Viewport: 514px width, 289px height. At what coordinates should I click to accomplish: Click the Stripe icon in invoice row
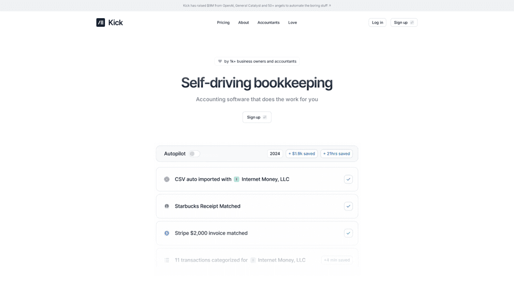167,233
